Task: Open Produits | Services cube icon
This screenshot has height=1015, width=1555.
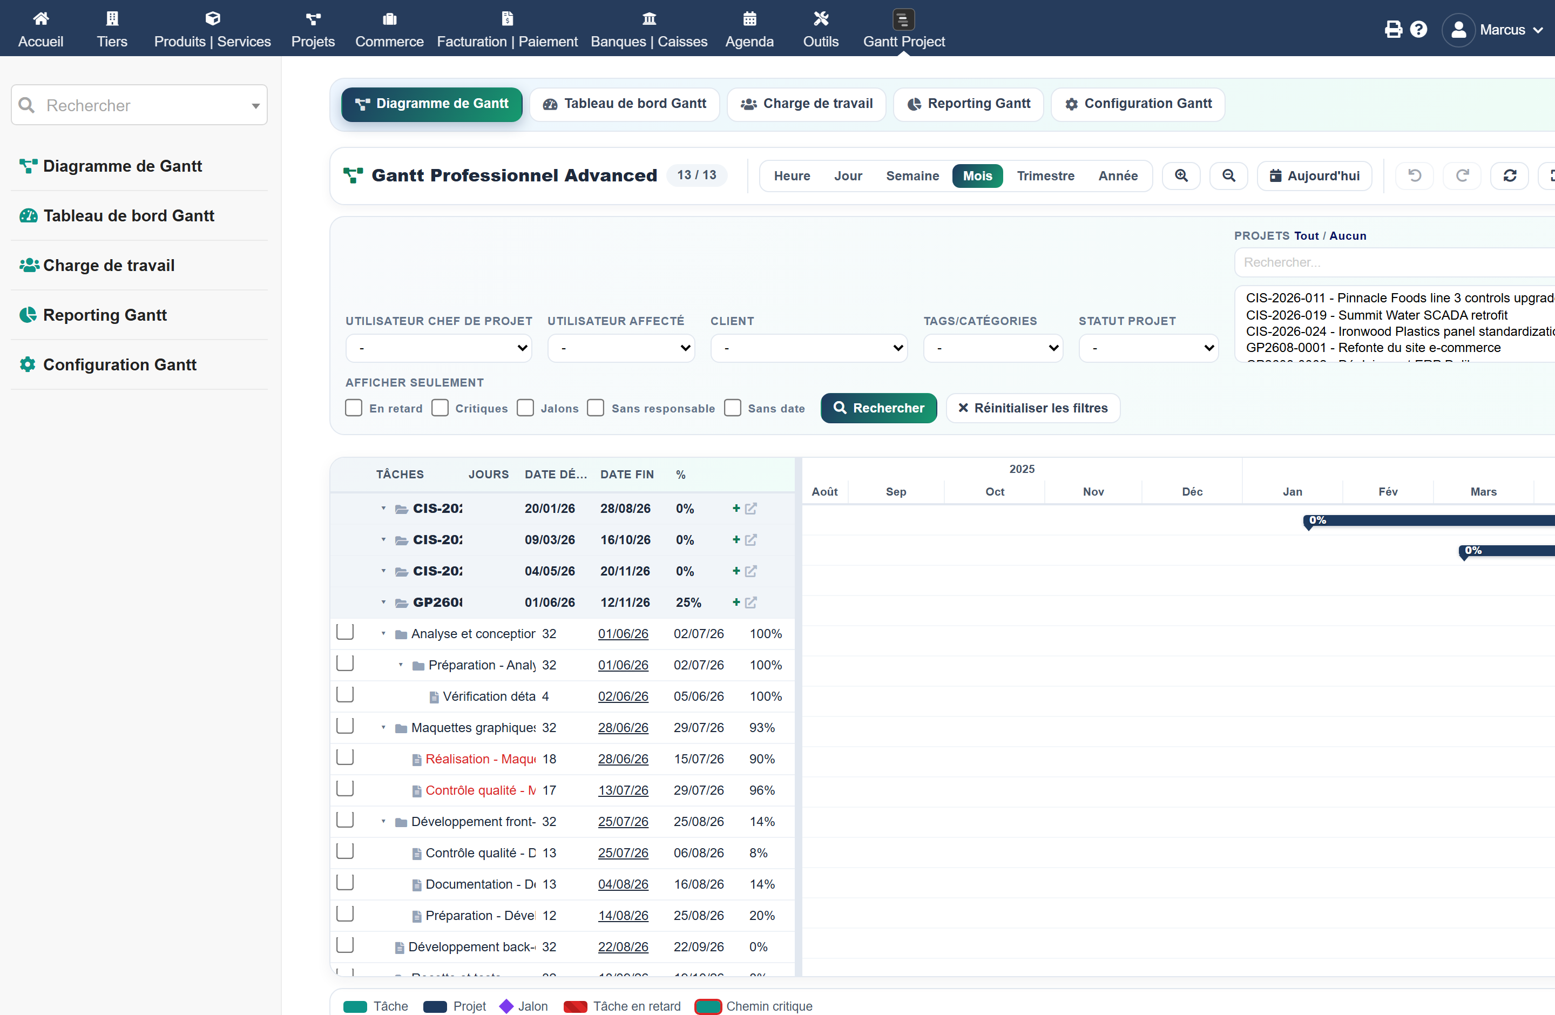Action: click(x=212, y=18)
